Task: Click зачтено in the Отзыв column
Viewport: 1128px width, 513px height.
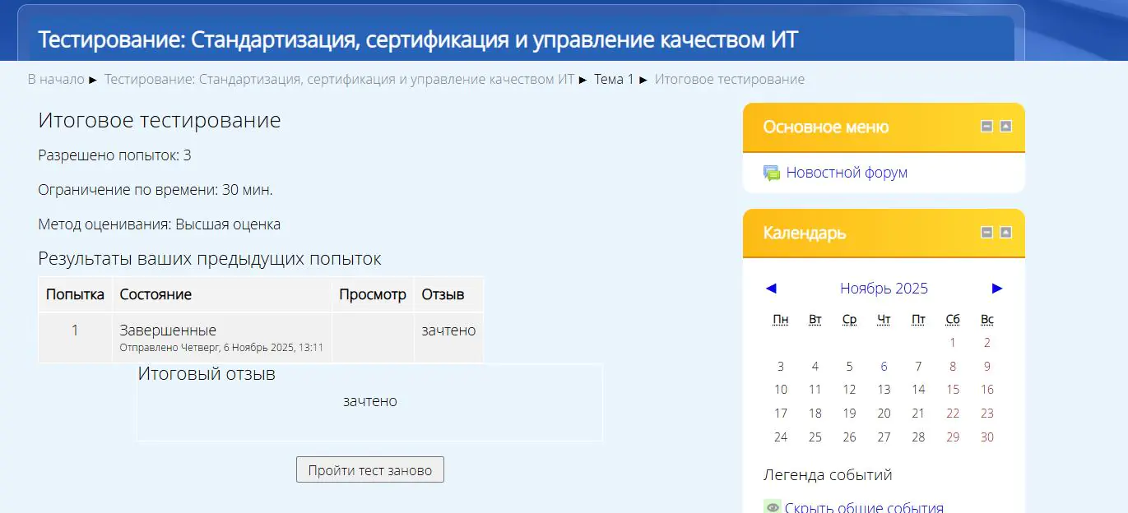Action: pos(448,330)
